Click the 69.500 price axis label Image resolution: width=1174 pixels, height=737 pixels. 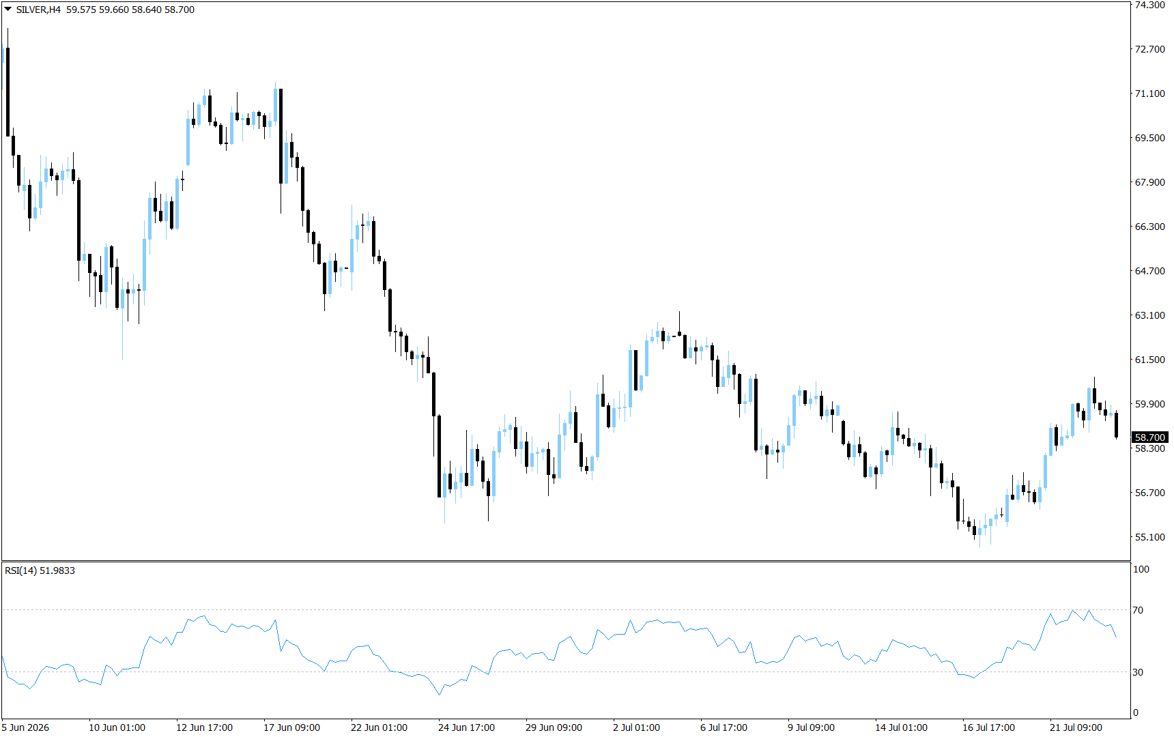(x=1149, y=138)
